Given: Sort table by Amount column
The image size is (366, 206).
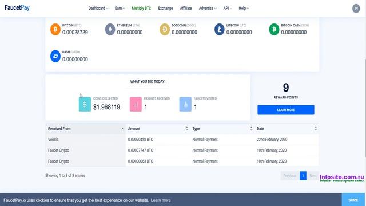Looking at the screenshot, I should click(158, 129).
